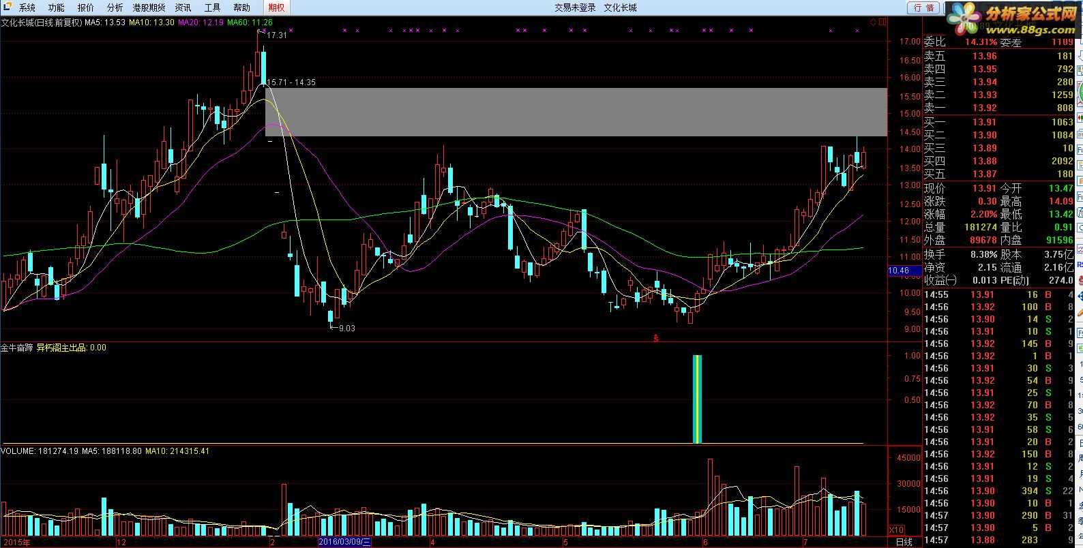Image resolution: width=1083 pixels, height=548 pixels.
Task: Click the red $ marker below the chart
Action: (656, 338)
